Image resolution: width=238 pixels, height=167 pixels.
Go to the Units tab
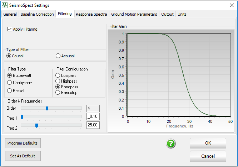point(182,14)
